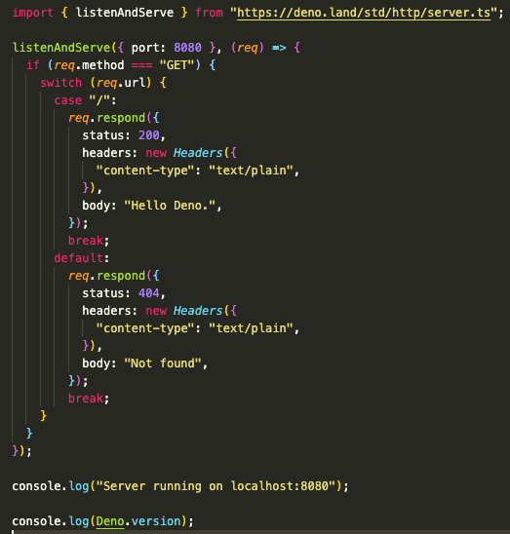Image resolution: width=510 pixels, height=534 pixels.
Task: Click the 'break' after the 404 response
Action: click(86, 399)
